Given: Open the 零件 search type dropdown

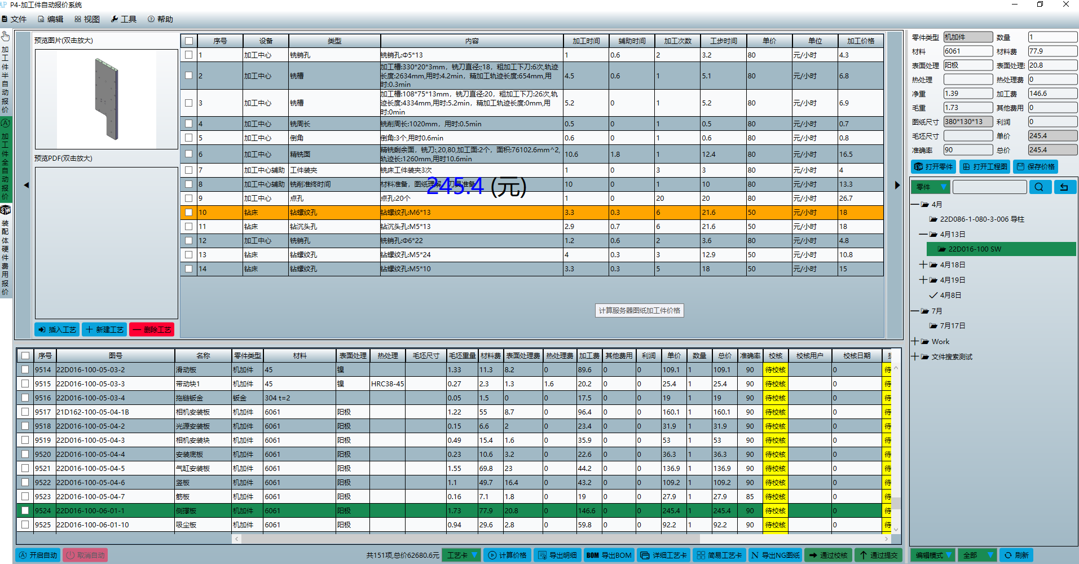Looking at the screenshot, I should point(931,187).
